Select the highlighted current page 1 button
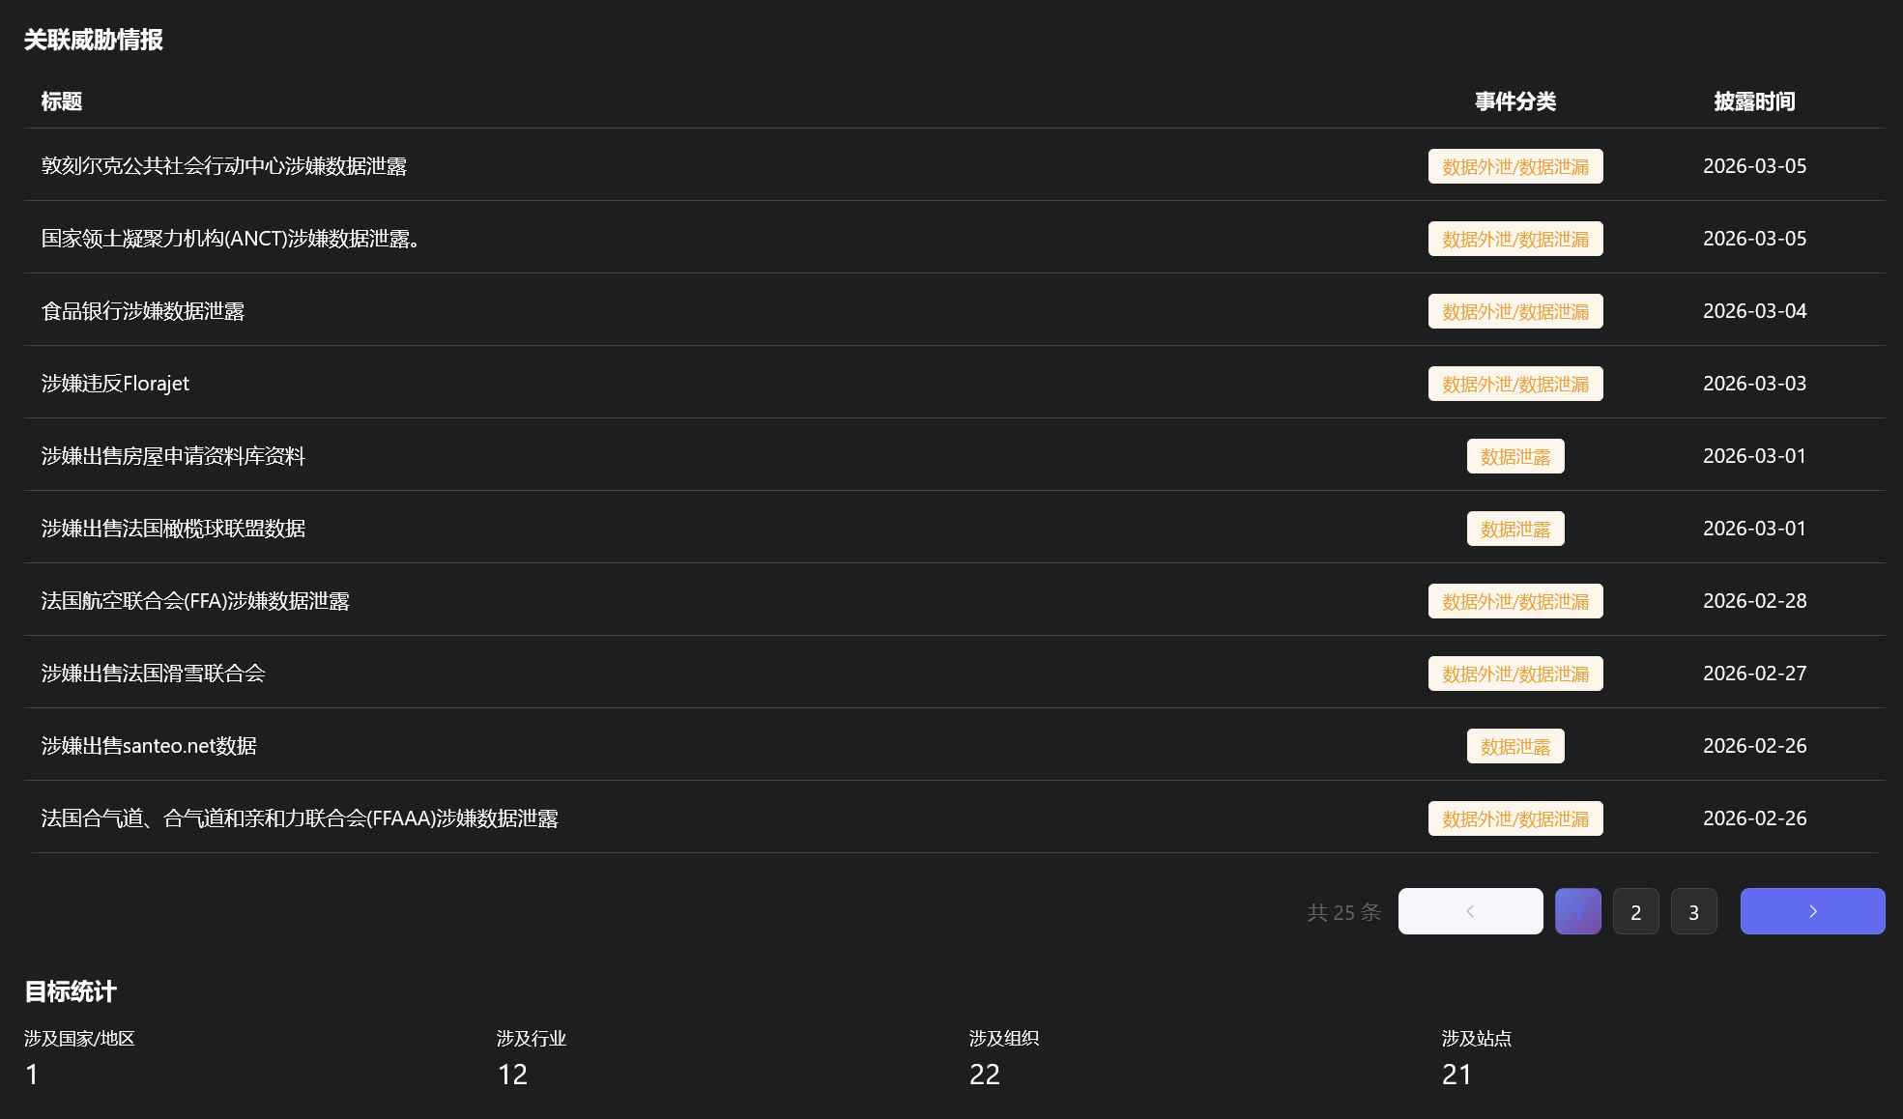This screenshot has height=1119, width=1903. [1577, 911]
